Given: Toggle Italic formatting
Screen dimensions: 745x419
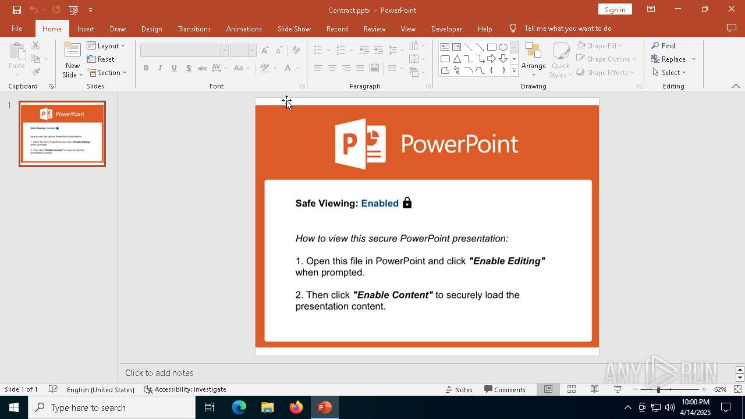Looking at the screenshot, I should point(160,68).
